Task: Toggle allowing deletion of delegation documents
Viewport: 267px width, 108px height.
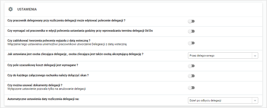Action: point(191,88)
